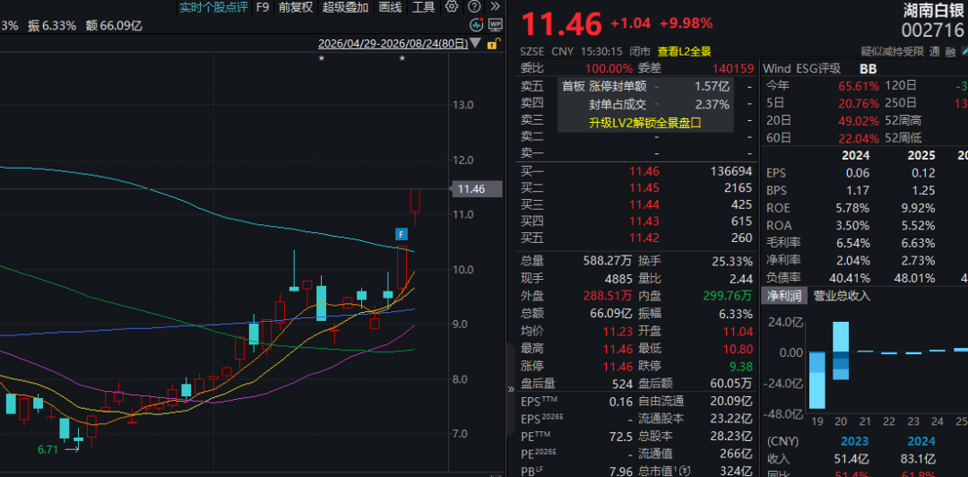Click 买三 price 11.44
This screenshot has height=477, width=968.
point(644,204)
